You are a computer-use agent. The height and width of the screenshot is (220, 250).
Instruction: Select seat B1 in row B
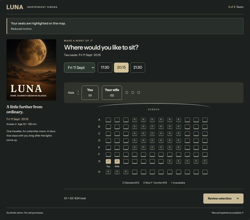coord(108,127)
